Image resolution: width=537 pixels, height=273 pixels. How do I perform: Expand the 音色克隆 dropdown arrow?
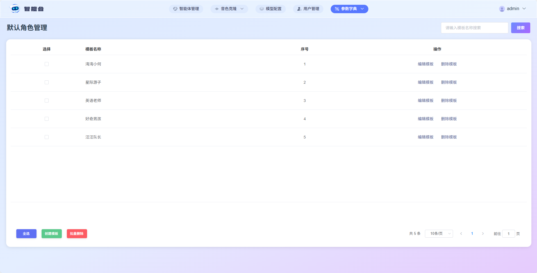pyautogui.click(x=242, y=9)
